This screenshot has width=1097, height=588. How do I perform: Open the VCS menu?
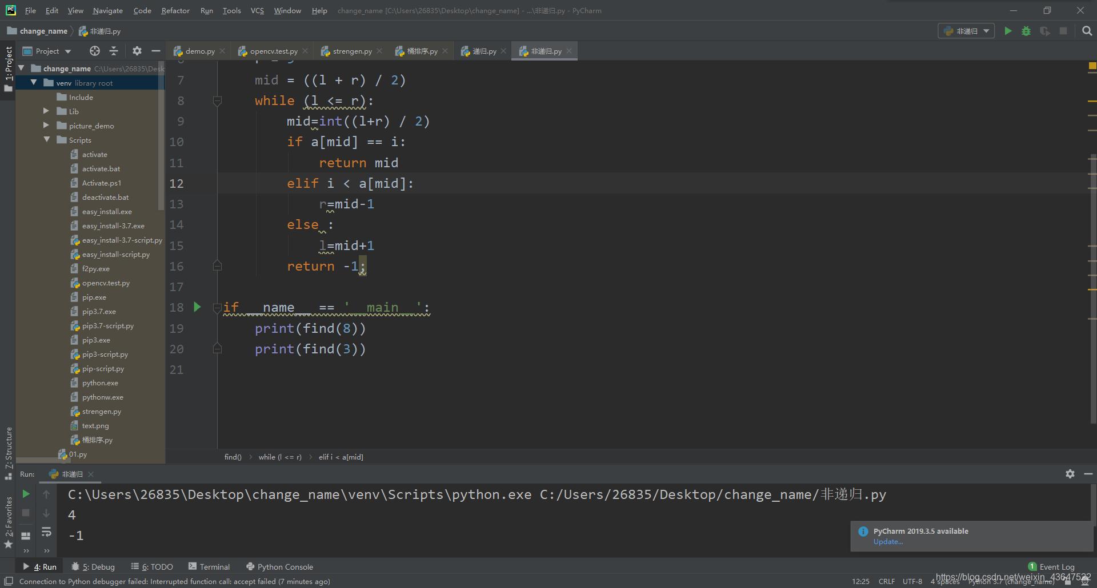[257, 10]
